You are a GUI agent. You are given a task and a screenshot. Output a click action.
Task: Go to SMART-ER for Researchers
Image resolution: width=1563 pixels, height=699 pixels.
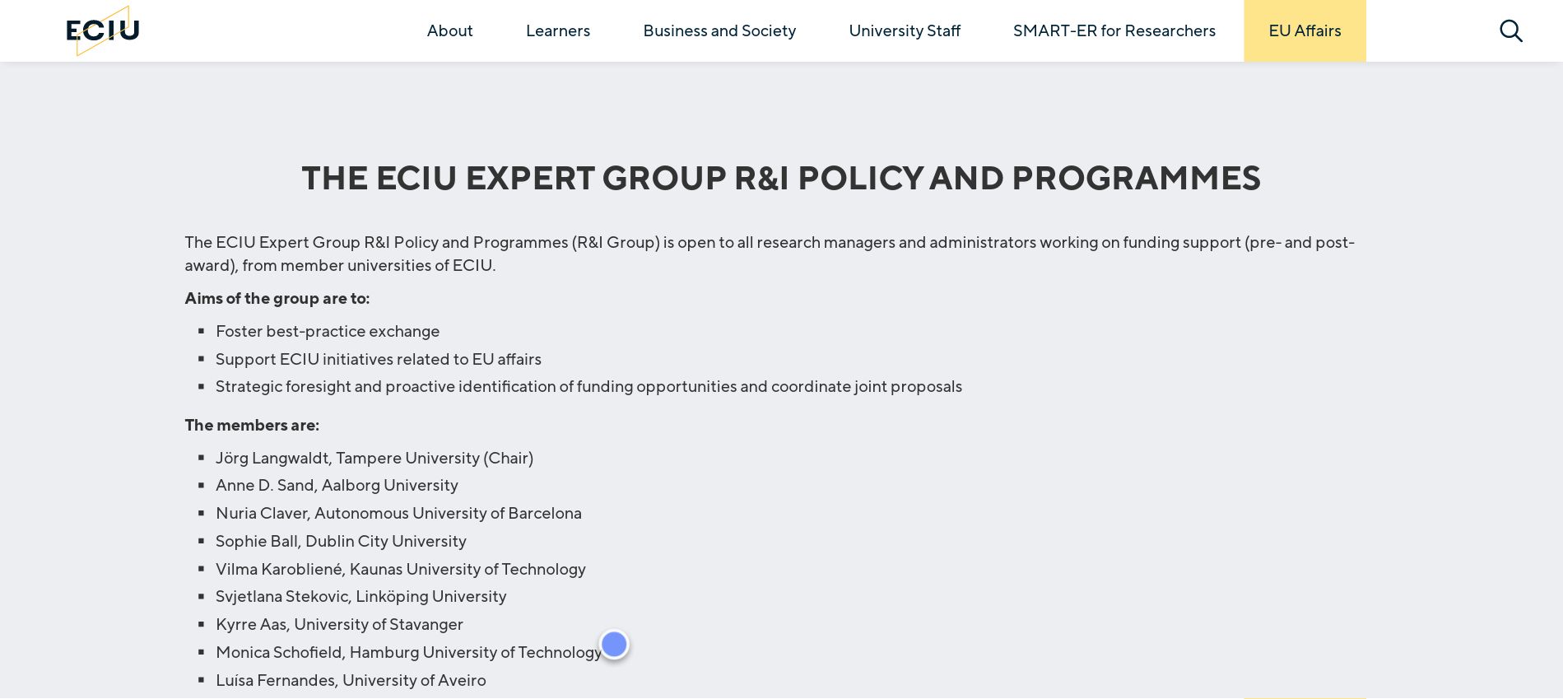(x=1114, y=30)
